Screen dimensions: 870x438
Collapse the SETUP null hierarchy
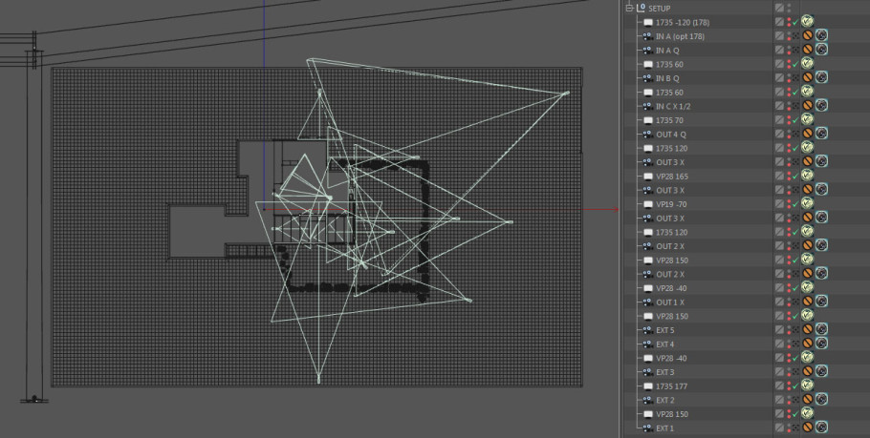tap(629, 9)
